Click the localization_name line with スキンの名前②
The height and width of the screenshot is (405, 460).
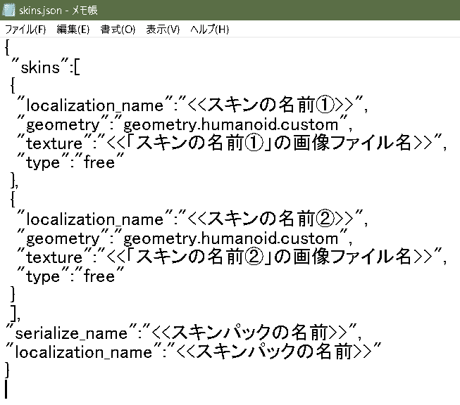pos(192,219)
